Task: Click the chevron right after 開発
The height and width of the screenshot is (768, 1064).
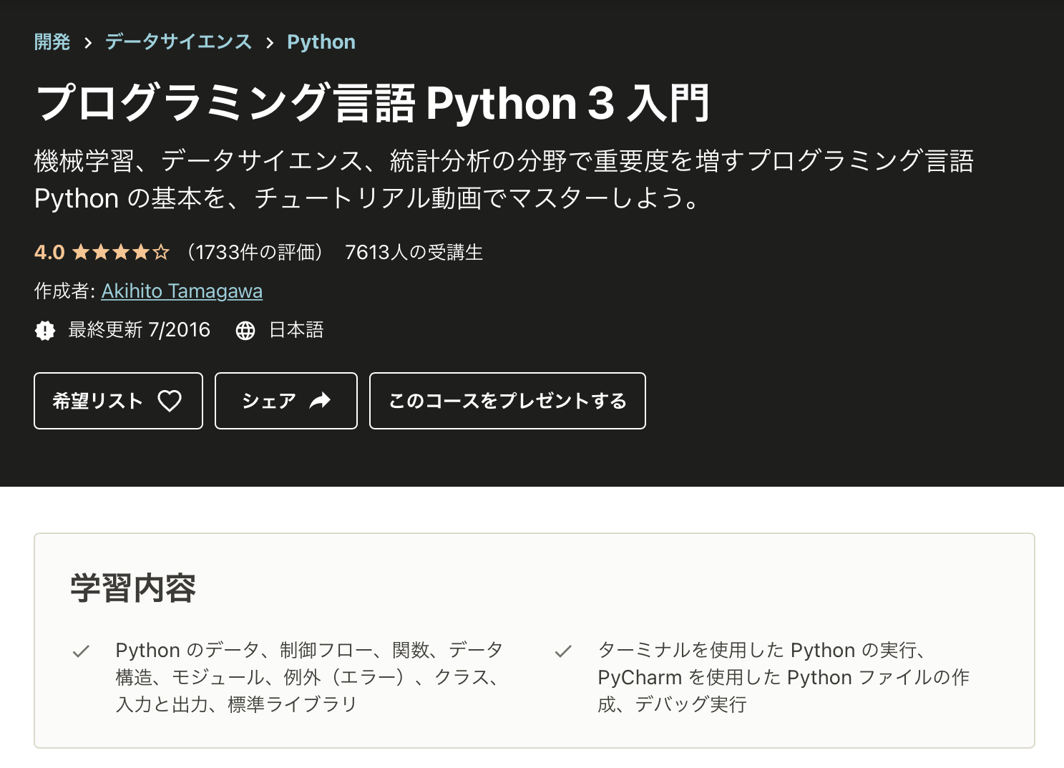Action: point(88,43)
